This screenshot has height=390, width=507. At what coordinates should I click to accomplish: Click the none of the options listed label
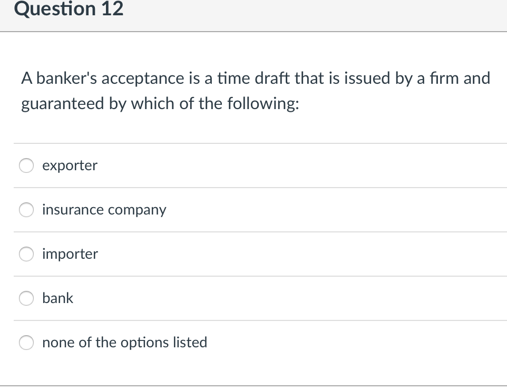point(124,343)
